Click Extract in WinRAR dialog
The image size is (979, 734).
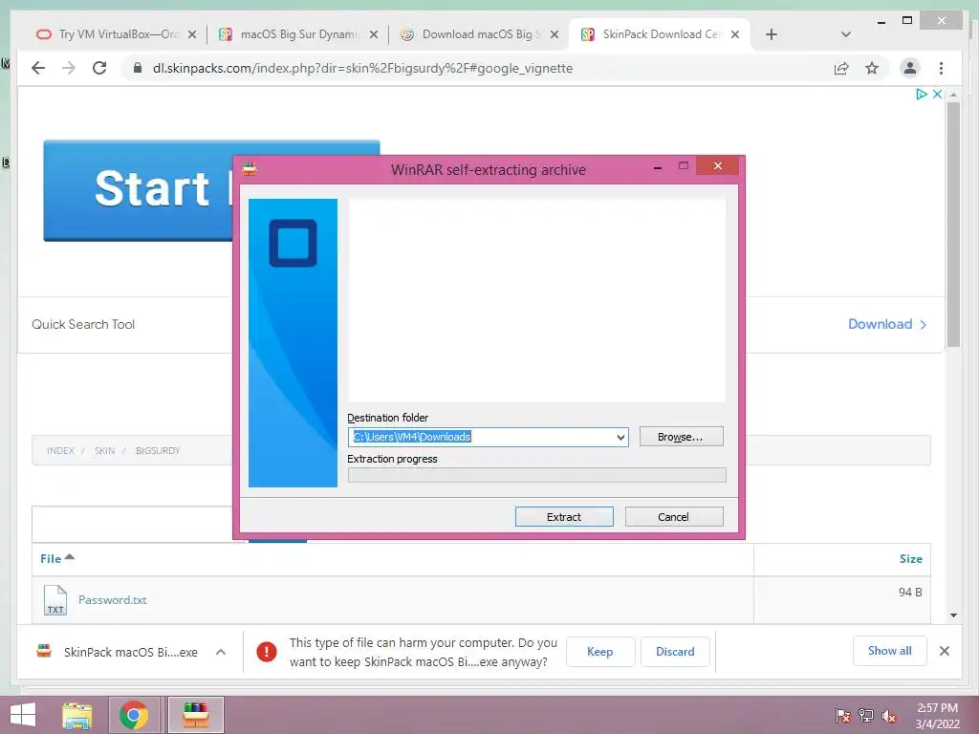[x=564, y=517]
